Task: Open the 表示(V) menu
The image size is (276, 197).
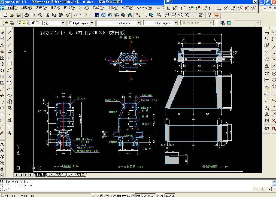Action: coord(41,8)
